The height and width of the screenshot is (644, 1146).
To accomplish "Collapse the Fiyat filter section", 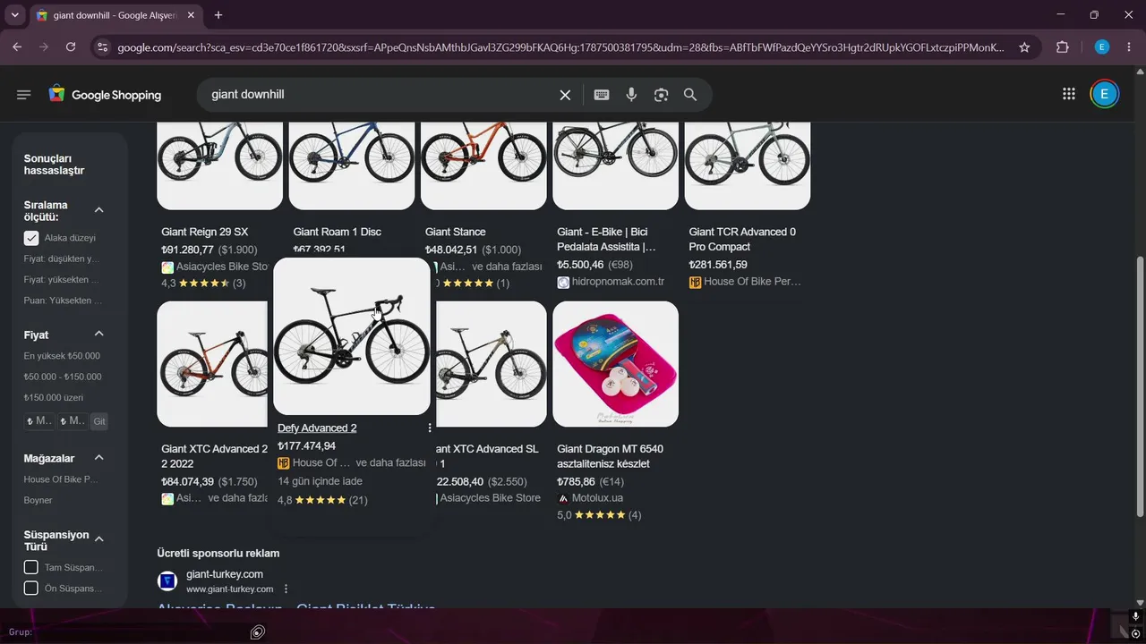I will click(99, 335).
